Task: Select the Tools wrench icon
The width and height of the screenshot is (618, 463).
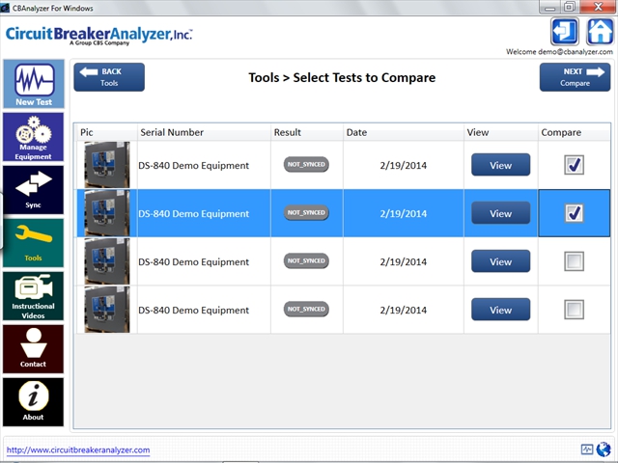Action: click(x=34, y=243)
